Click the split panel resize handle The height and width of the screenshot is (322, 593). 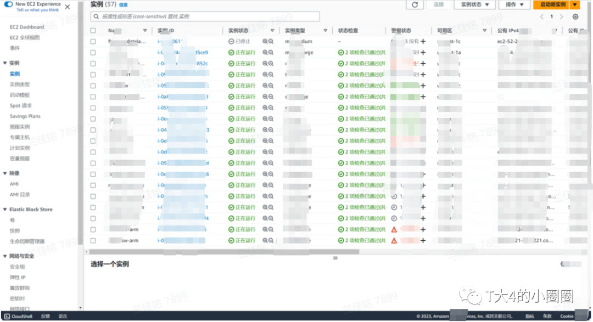pyautogui.click(x=335, y=258)
